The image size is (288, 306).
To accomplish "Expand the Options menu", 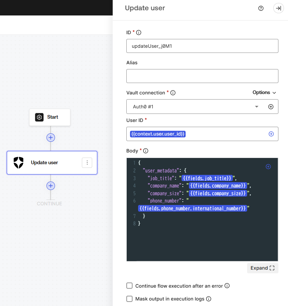I will click(264, 93).
